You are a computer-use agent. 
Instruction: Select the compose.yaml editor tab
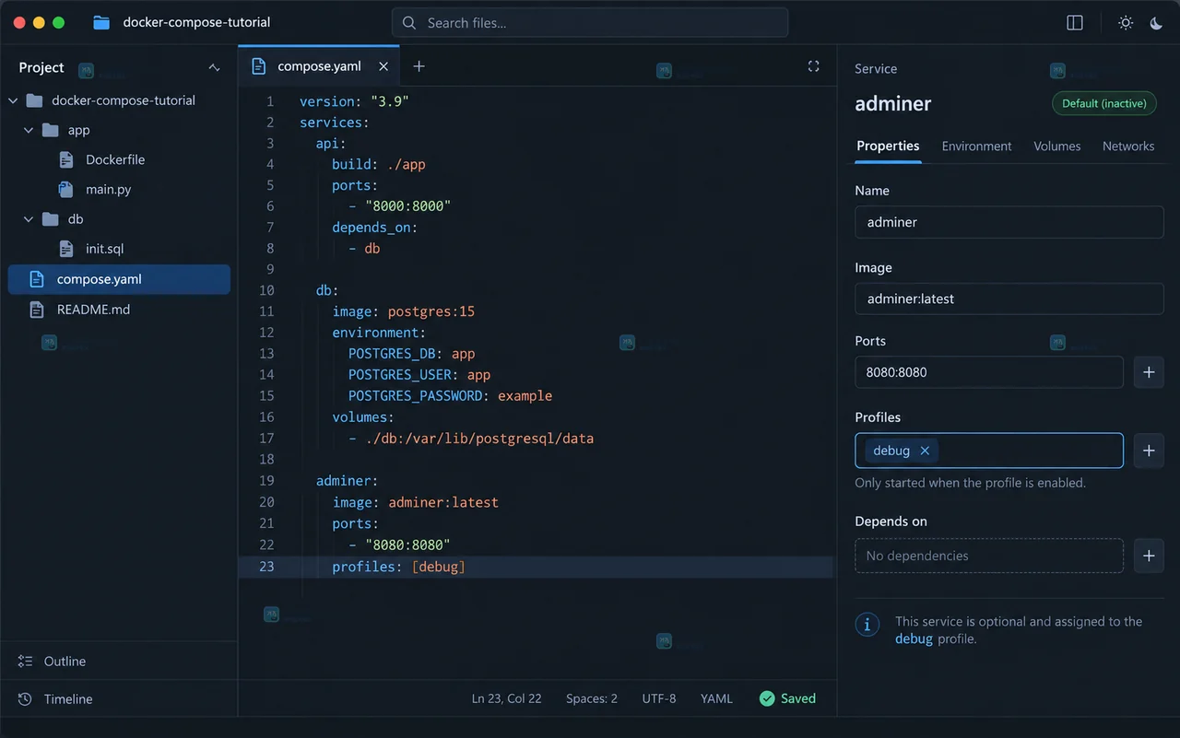[x=319, y=66]
